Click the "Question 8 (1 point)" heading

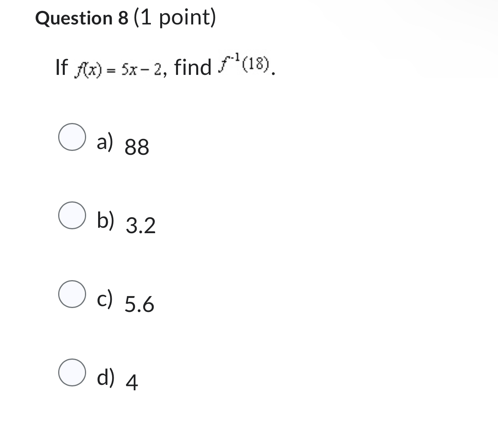tap(126, 18)
